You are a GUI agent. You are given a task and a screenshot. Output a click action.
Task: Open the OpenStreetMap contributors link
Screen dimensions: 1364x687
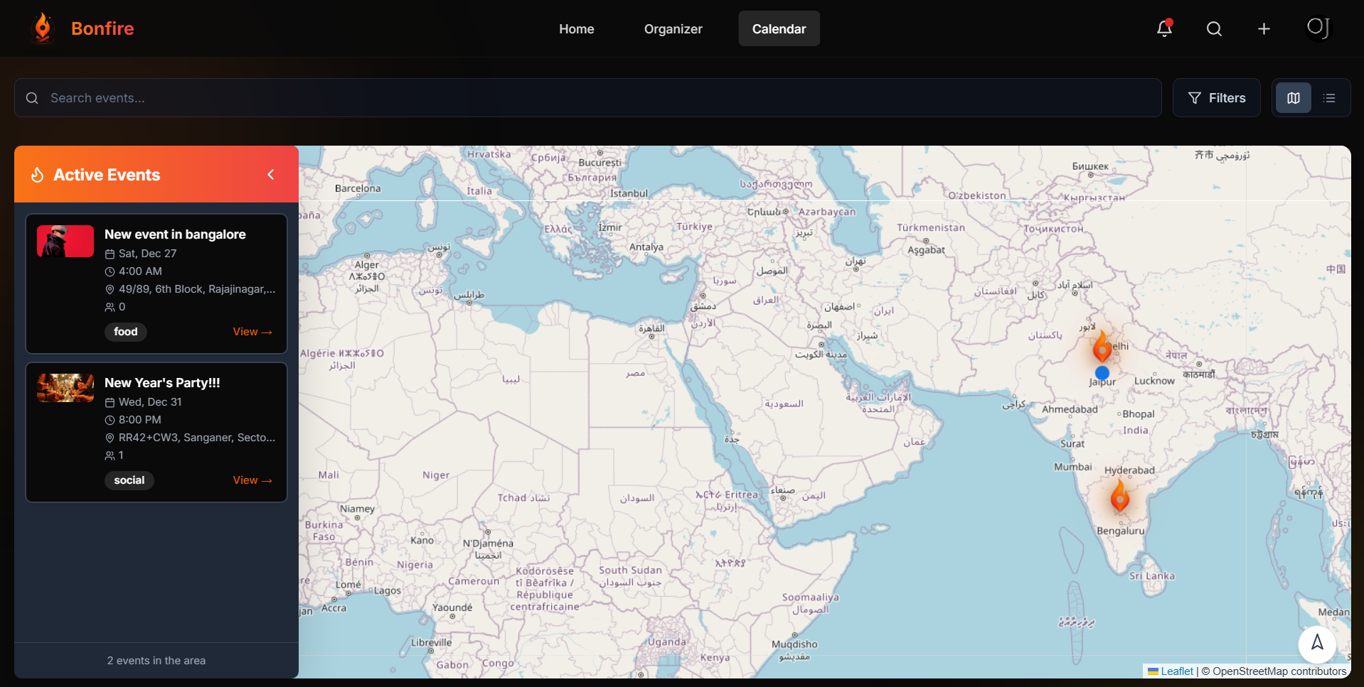[x=1279, y=671]
